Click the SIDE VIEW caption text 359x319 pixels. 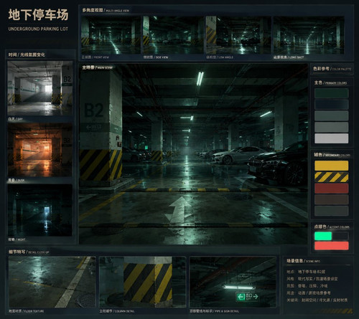click(156, 57)
